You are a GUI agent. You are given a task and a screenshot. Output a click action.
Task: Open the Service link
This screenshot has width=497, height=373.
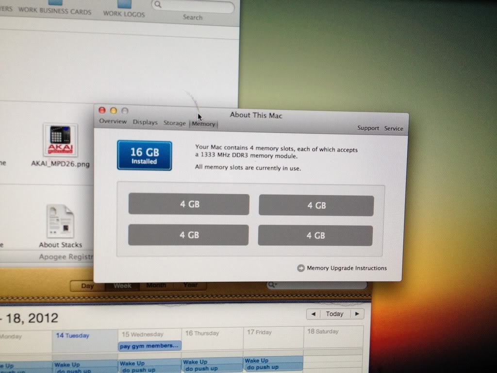[x=394, y=128]
